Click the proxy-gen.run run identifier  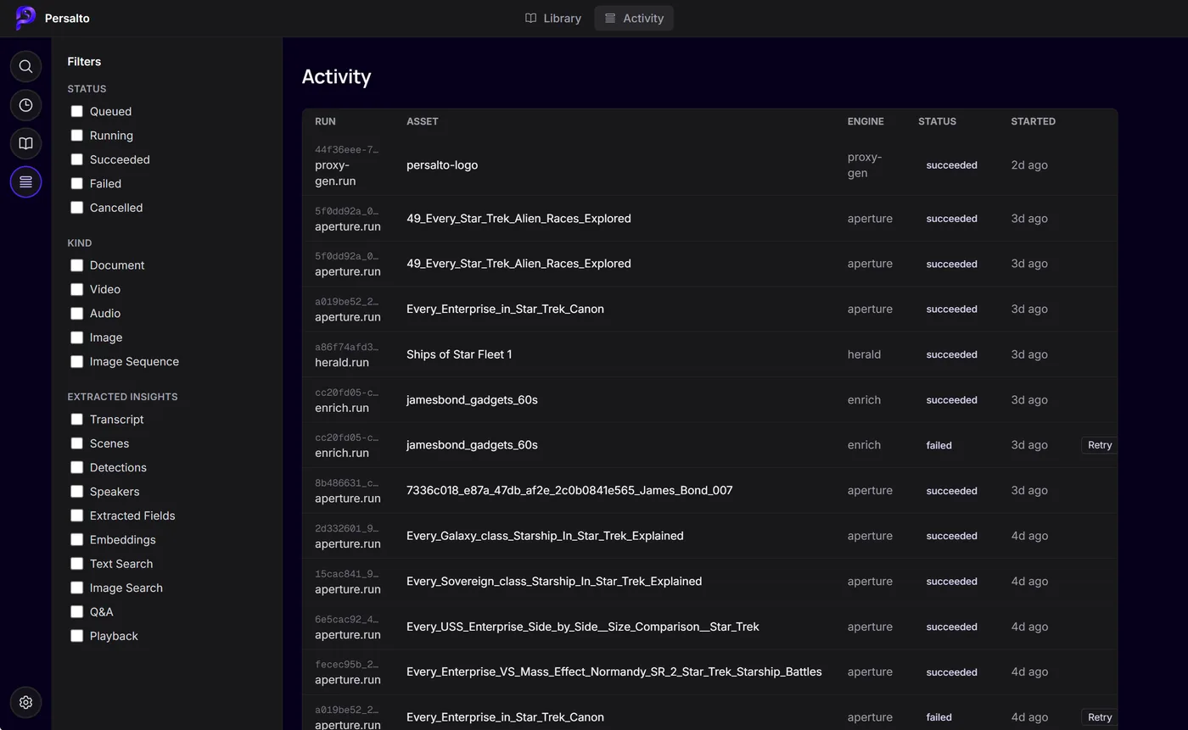coord(335,173)
